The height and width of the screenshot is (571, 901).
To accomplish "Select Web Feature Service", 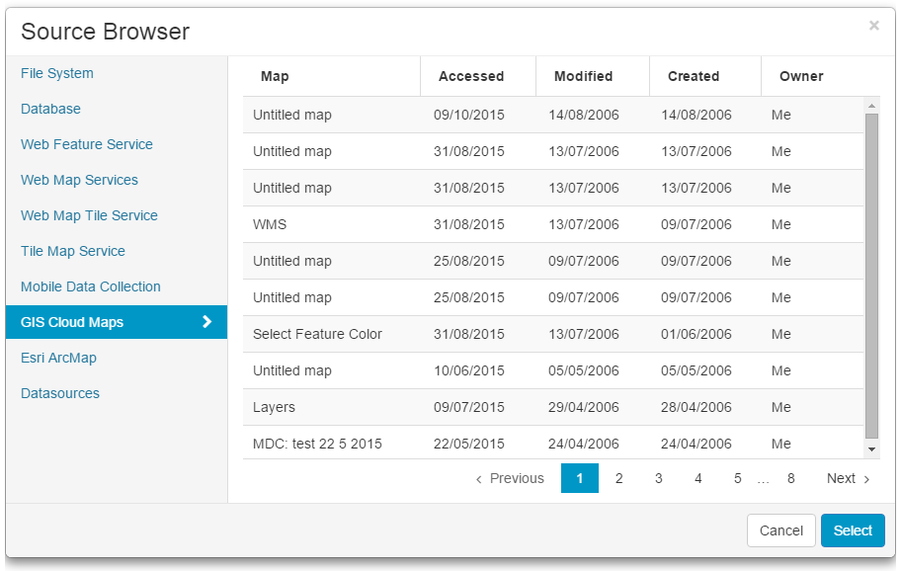I will (x=87, y=145).
